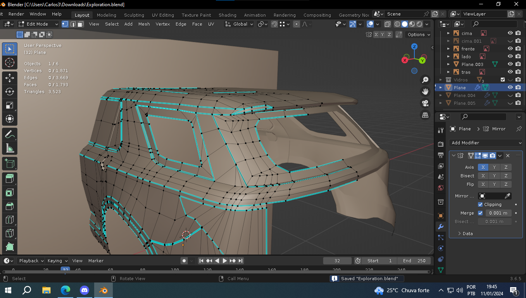Switch to the Sculpting workspace tab
This screenshot has height=298, width=526.
pyautogui.click(x=134, y=15)
